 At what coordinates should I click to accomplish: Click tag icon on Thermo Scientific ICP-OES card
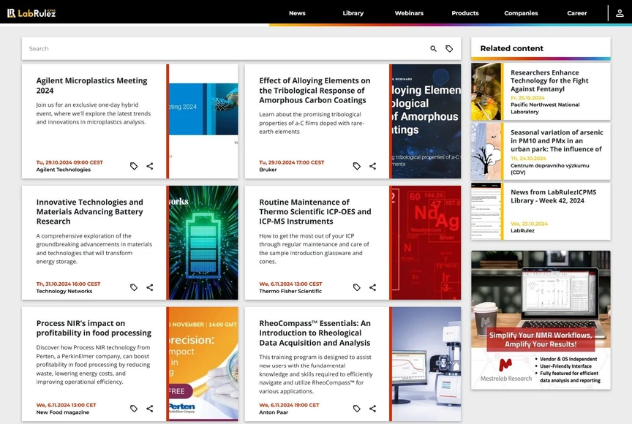pos(357,287)
